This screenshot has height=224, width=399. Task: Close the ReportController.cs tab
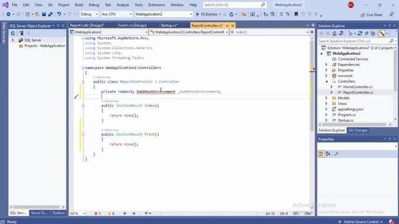pos(233,26)
